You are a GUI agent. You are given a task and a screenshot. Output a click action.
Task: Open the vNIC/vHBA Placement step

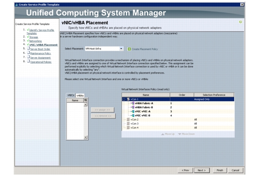coord(43,45)
